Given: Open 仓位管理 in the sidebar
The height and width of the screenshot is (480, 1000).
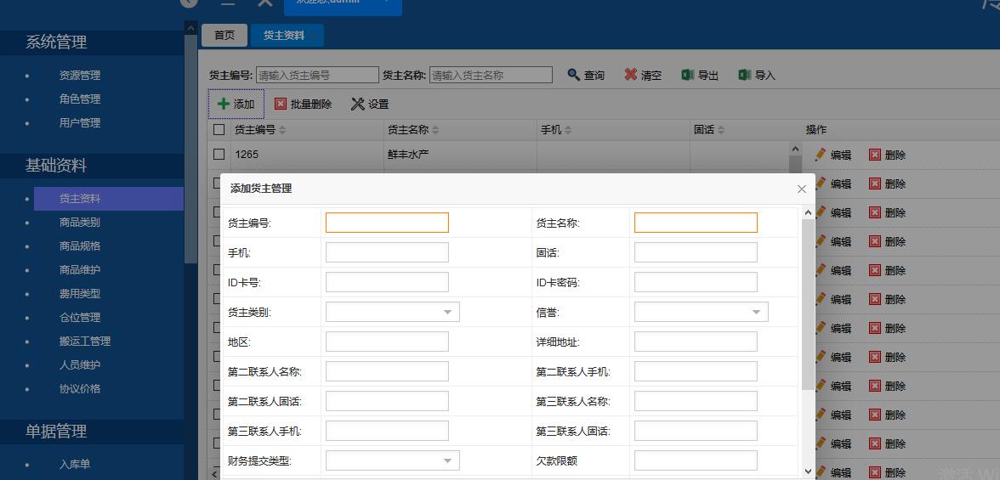Looking at the screenshot, I should 80,318.
